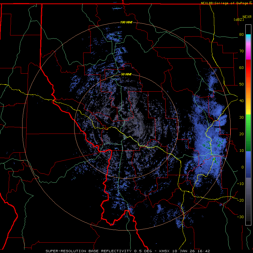Click the -20 value on the dBZ scale
Viewport: 253px width, 253px height.
click(x=240, y=200)
